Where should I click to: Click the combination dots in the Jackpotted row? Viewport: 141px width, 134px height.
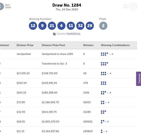click(107, 54)
